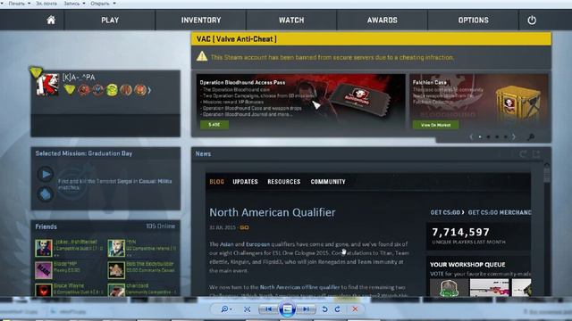
Task: Open friend Bob the Bodybuilder avatar
Action: coord(116,269)
